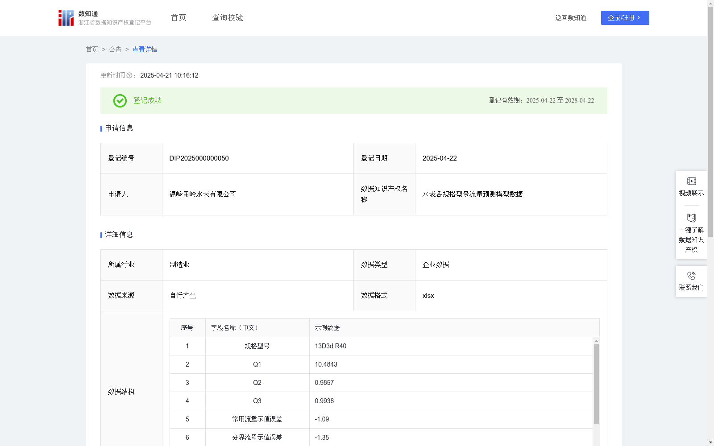Click the 联系我们 phone icon
This screenshot has width=714, height=446.
point(691,276)
